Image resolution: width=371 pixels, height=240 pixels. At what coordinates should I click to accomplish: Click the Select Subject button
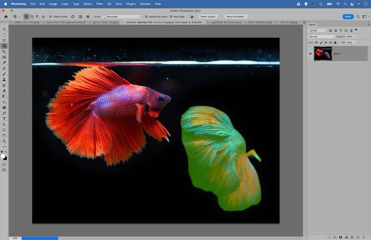pos(208,17)
